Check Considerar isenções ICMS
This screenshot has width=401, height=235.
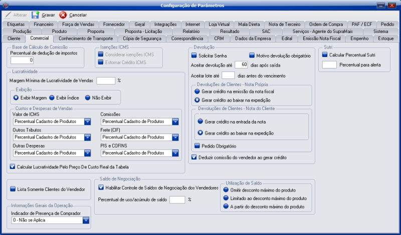(x=101, y=54)
